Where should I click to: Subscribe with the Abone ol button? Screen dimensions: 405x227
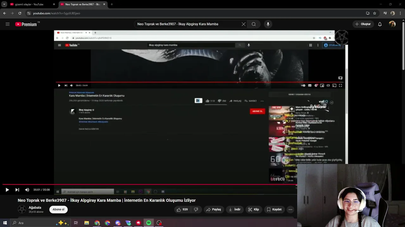coord(59,209)
